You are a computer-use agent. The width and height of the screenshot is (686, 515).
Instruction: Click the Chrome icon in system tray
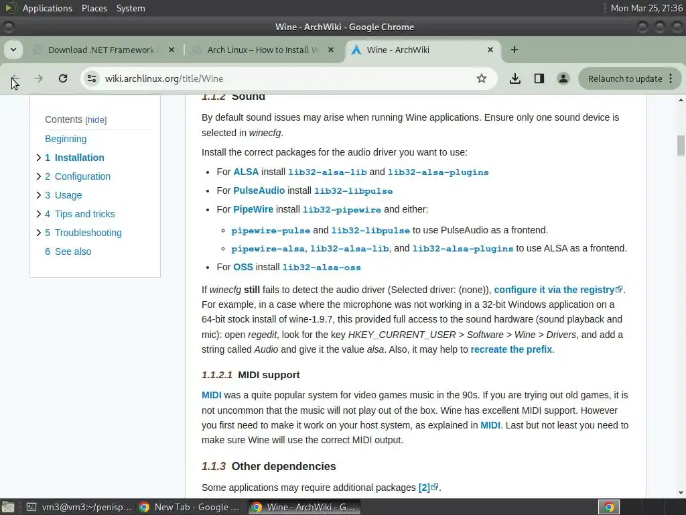point(609,507)
